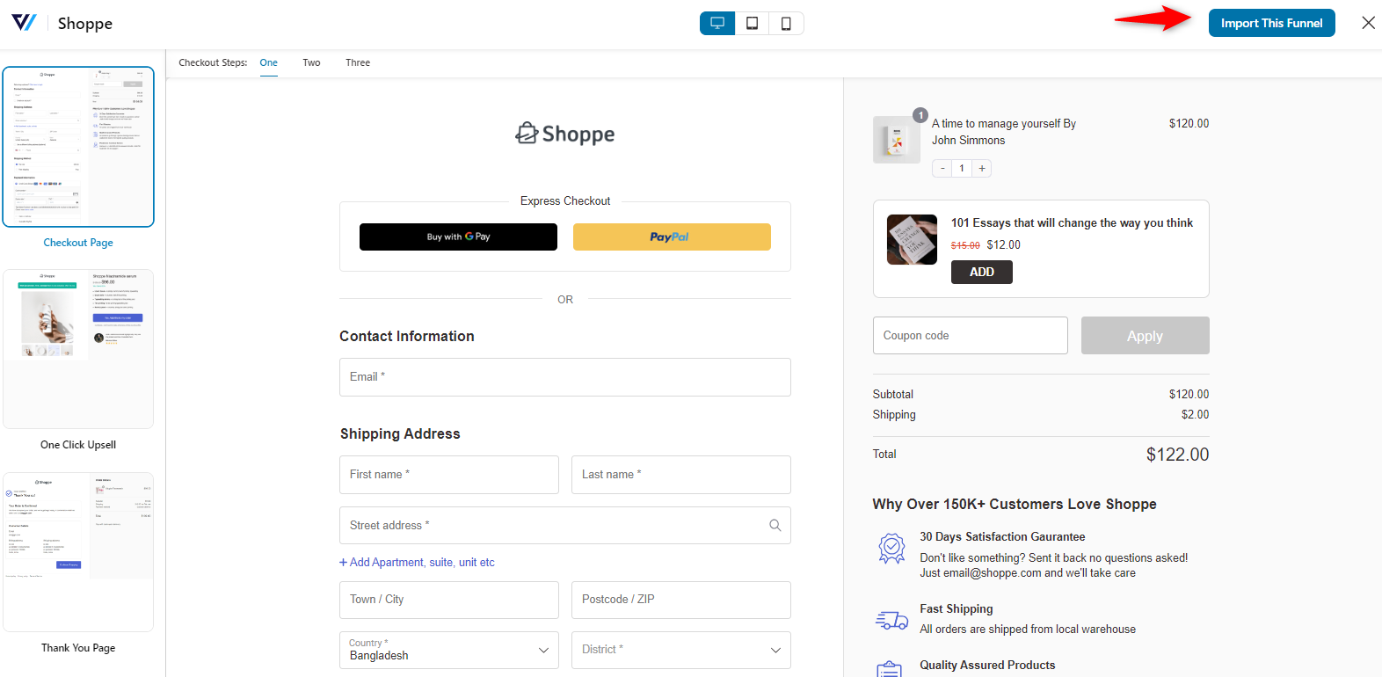Click the Subtotal label
This screenshot has height=677, width=1382.
point(893,395)
